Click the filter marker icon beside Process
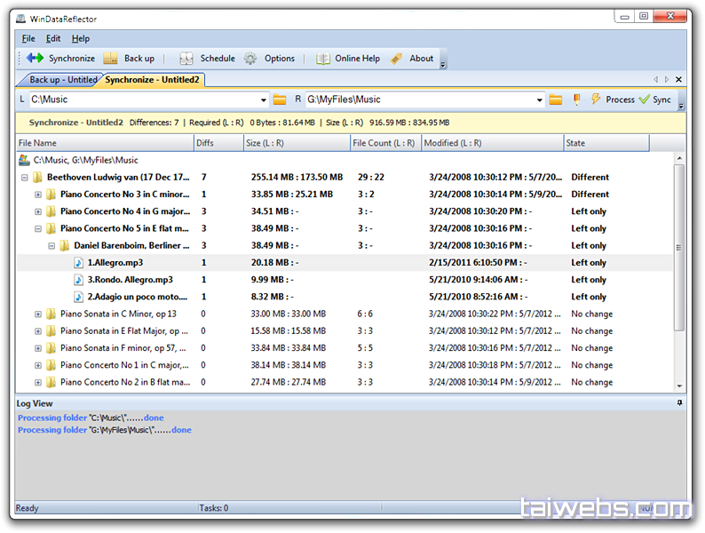705x533 pixels. 577,99
